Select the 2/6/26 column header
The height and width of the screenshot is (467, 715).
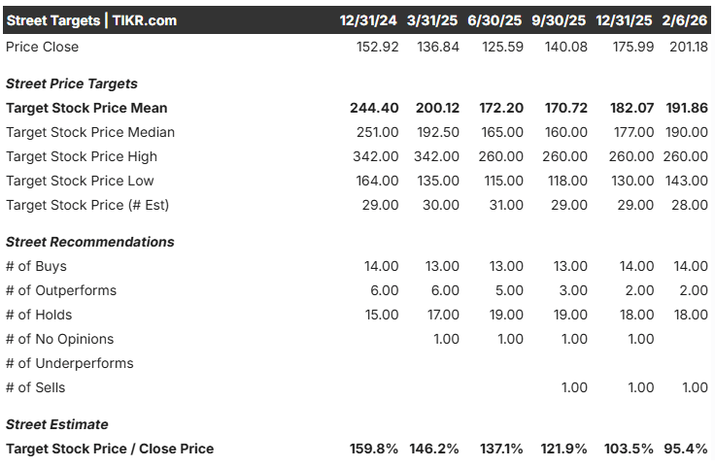click(x=685, y=20)
